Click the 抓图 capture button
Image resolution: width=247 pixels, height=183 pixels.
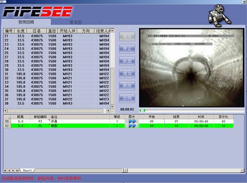coord(127,61)
